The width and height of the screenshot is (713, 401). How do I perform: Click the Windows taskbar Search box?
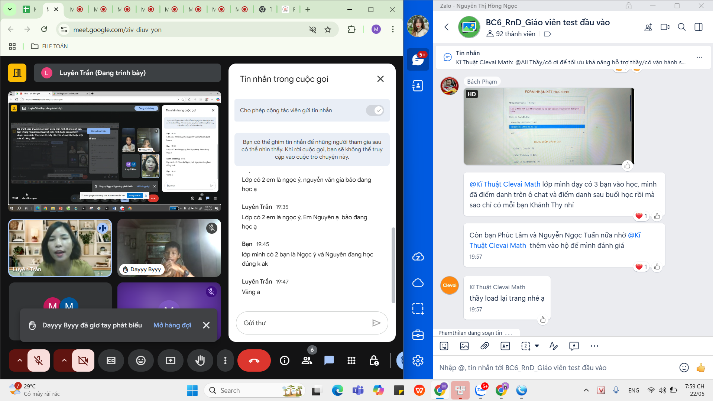(255, 391)
